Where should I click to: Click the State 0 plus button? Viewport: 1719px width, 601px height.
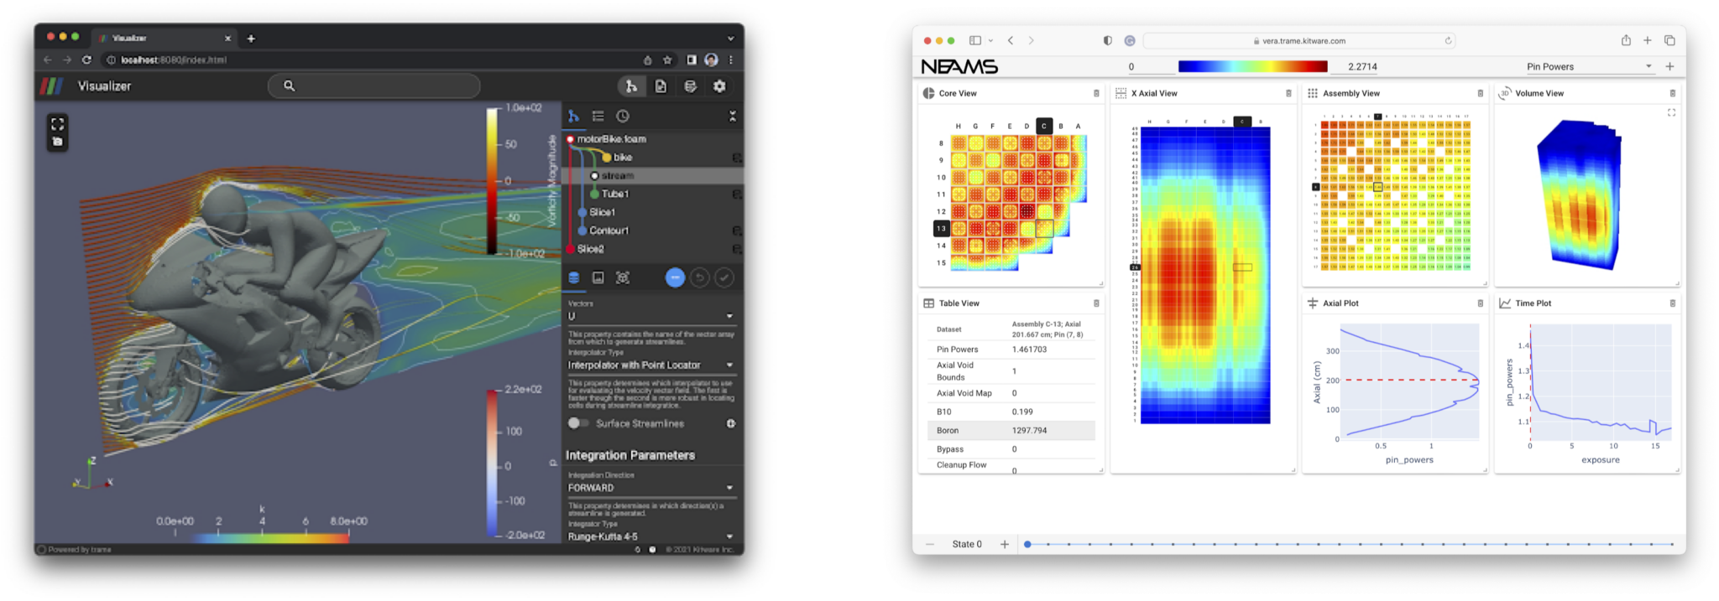1004,545
